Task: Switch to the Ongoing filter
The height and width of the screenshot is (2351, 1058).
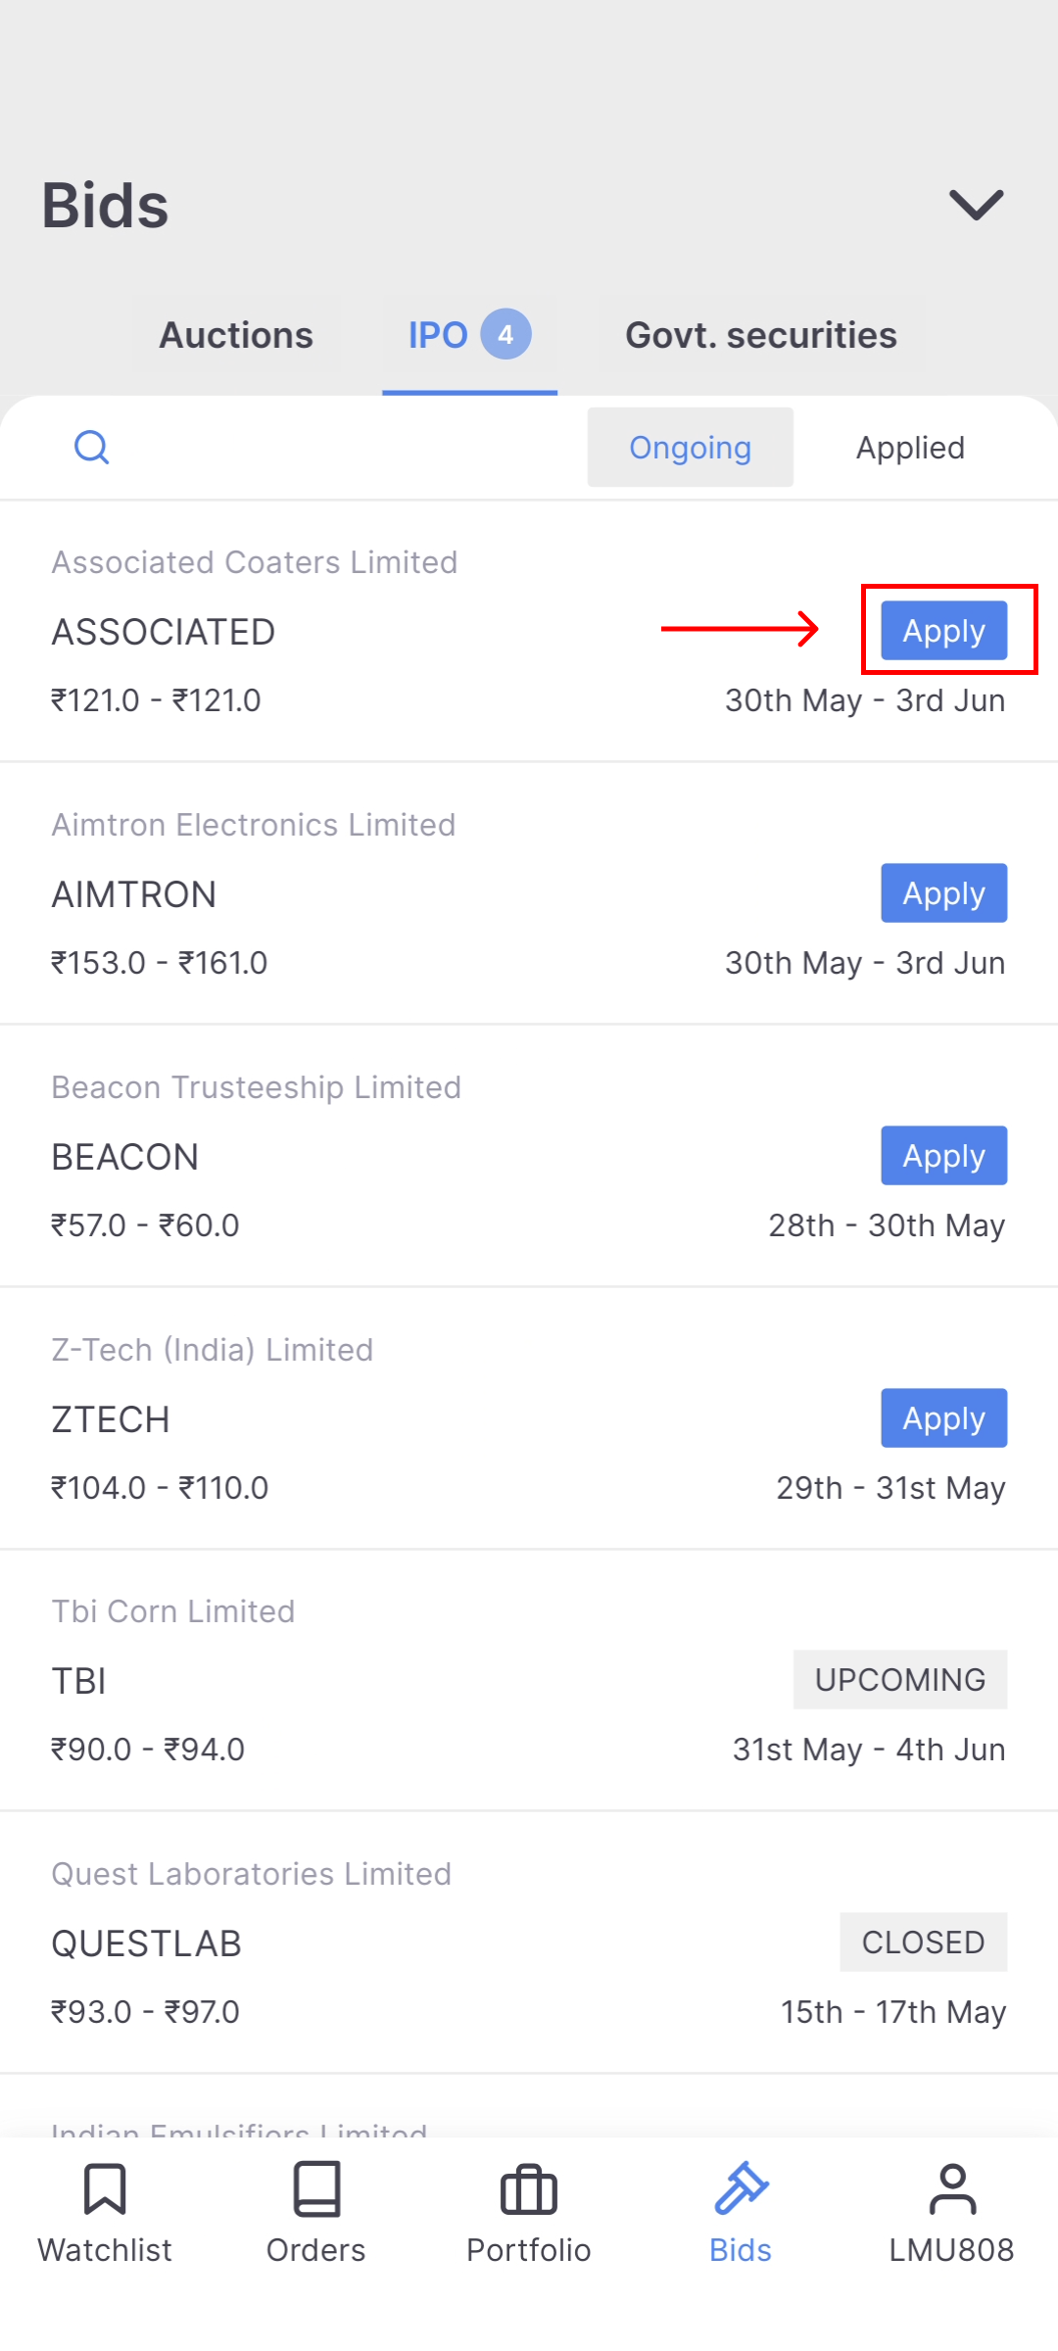Action: click(690, 448)
